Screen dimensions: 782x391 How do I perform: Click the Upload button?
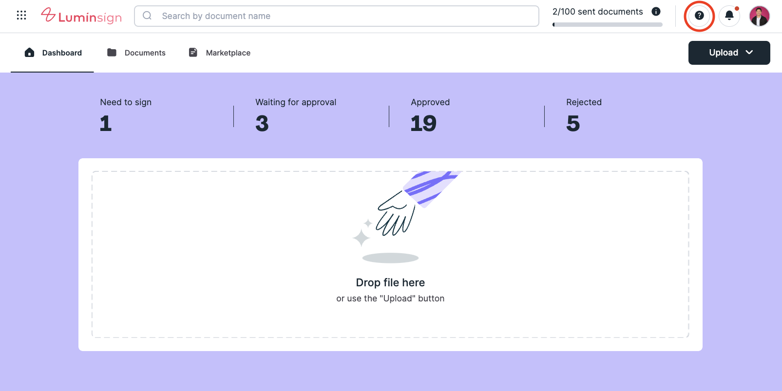coord(723,53)
